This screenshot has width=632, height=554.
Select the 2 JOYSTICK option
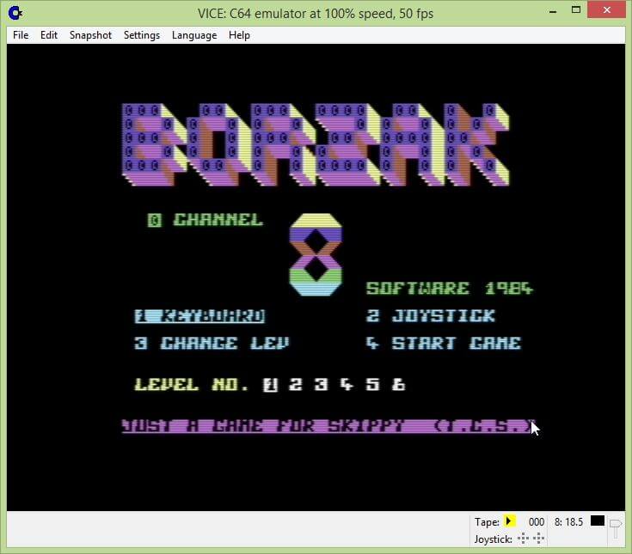click(x=431, y=316)
